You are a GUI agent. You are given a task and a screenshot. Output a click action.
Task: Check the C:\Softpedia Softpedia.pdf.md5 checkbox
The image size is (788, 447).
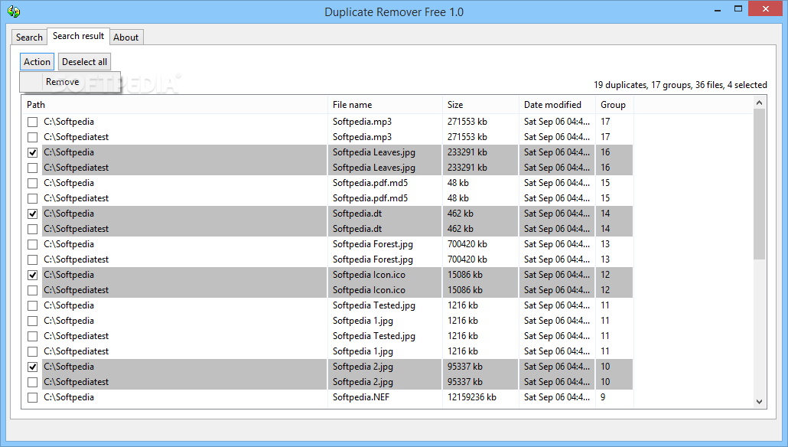click(x=33, y=183)
